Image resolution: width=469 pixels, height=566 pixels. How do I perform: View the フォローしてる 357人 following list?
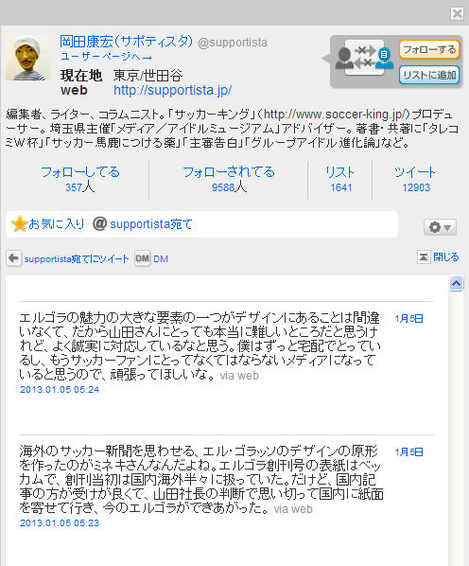[x=80, y=180]
